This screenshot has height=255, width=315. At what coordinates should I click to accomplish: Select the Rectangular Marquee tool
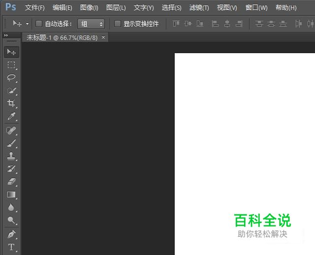tap(11, 65)
